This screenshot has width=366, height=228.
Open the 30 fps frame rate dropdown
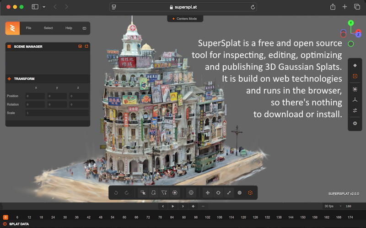click(330, 206)
